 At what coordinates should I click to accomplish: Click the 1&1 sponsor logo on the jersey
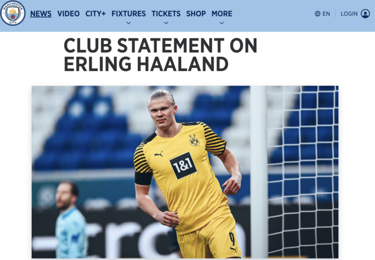click(183, 166)
